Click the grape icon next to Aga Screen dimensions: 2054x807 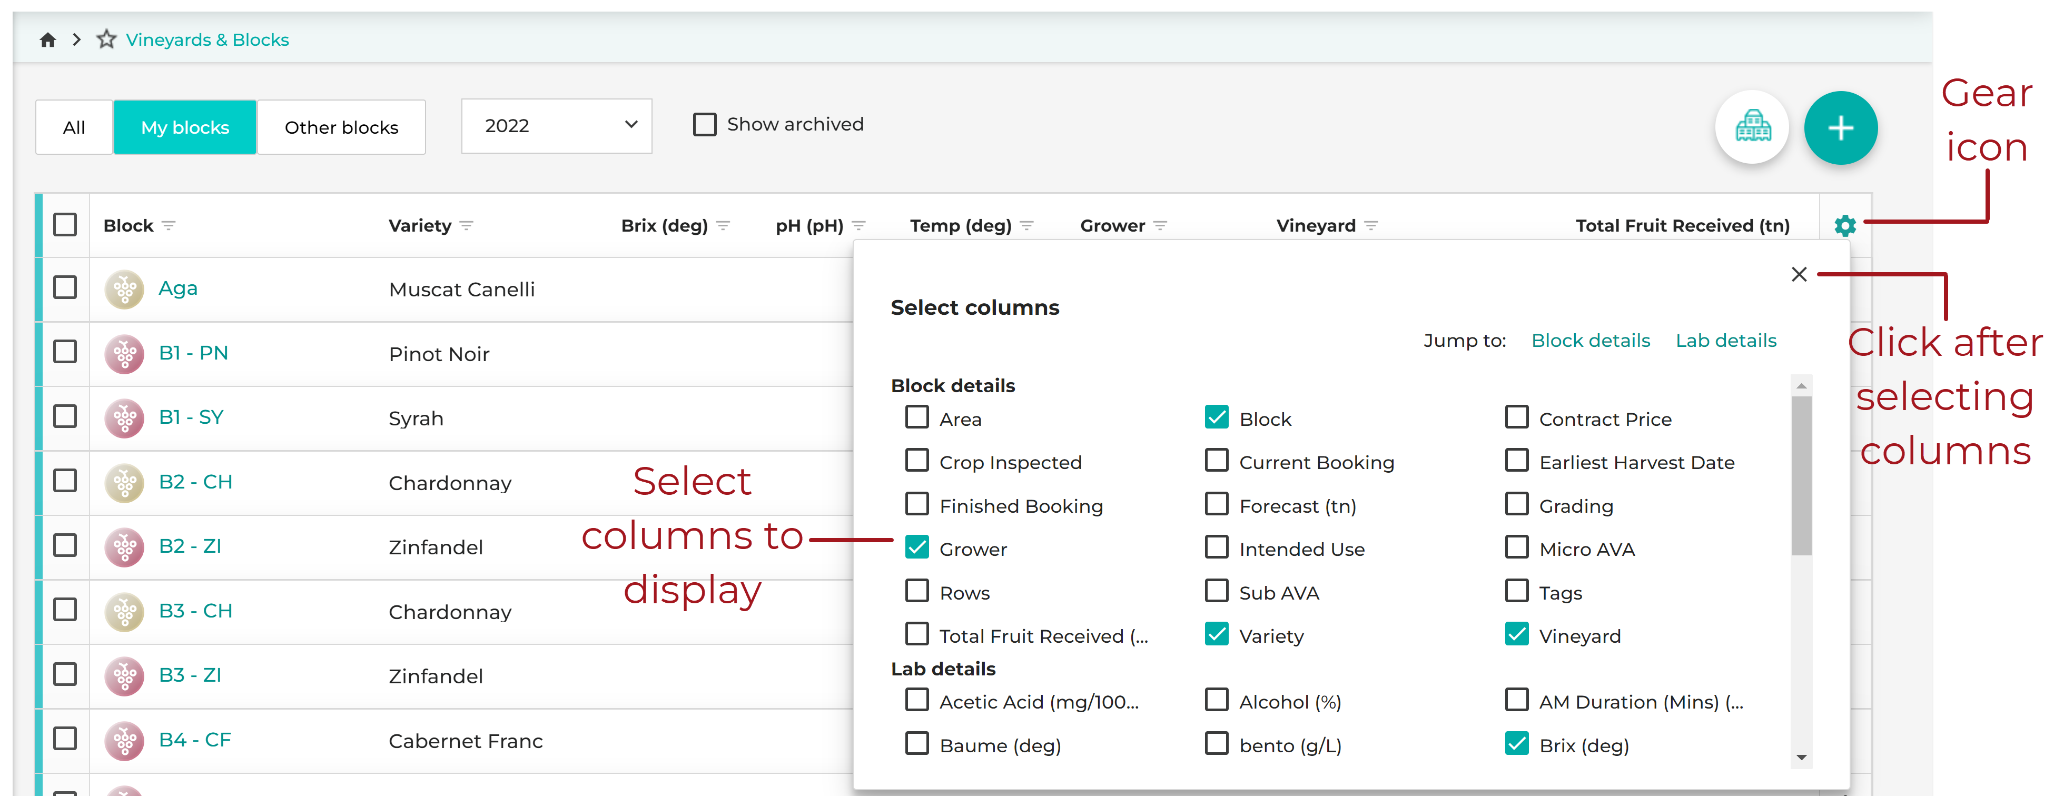[124, 288]
